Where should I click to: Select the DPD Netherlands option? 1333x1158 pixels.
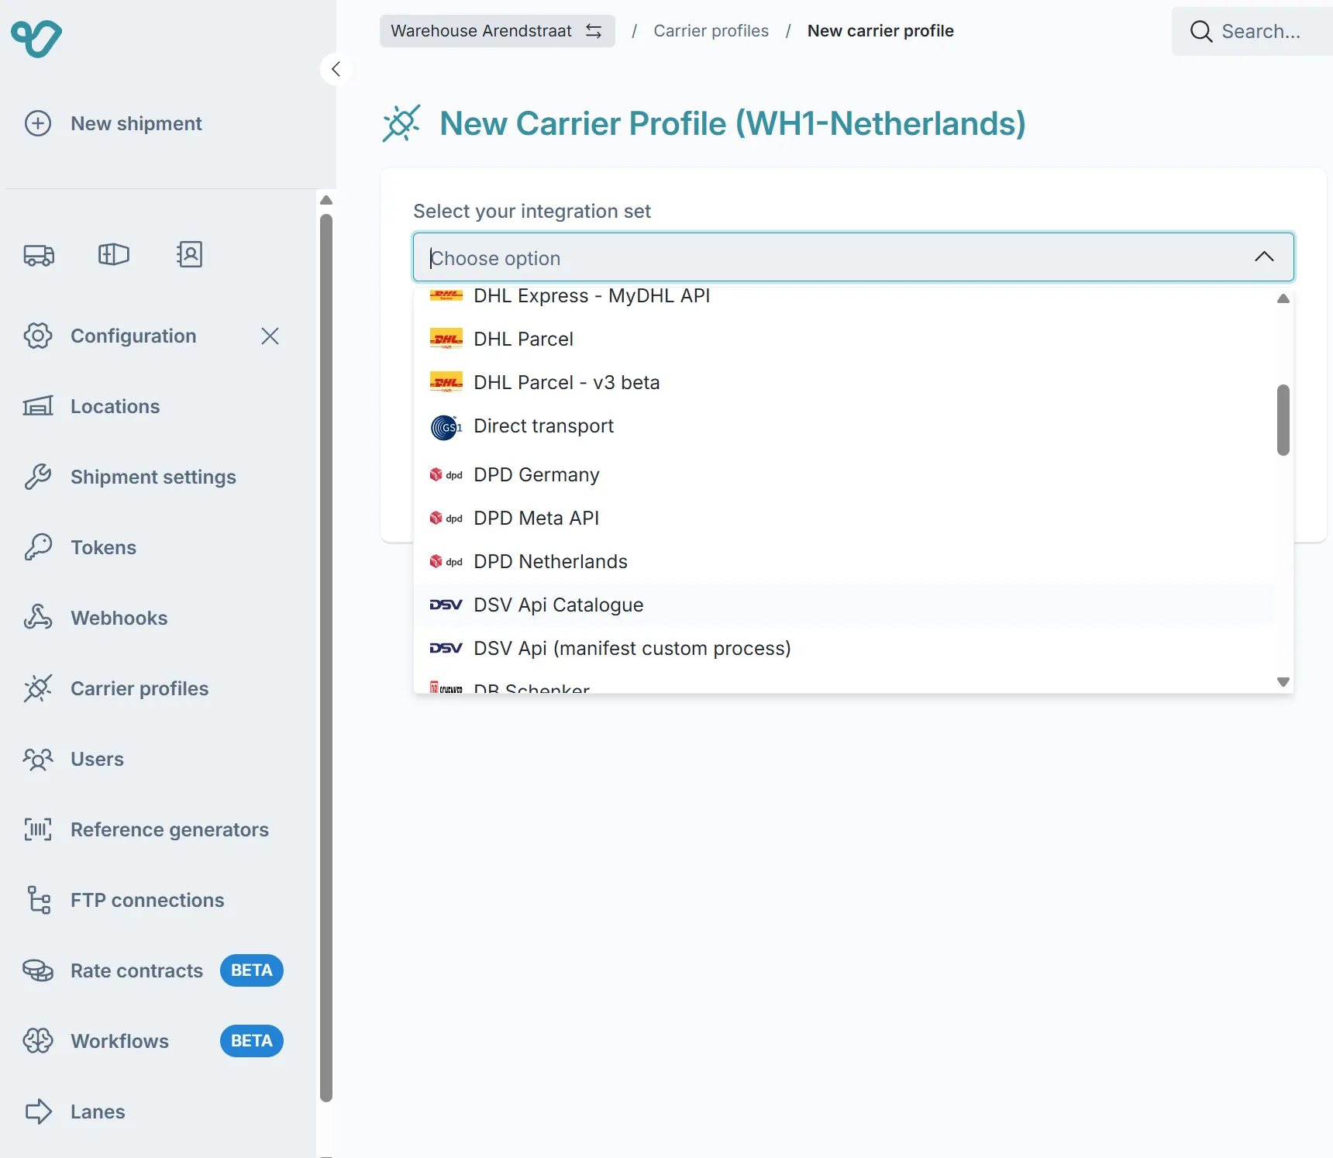click(x=844, y=561)
